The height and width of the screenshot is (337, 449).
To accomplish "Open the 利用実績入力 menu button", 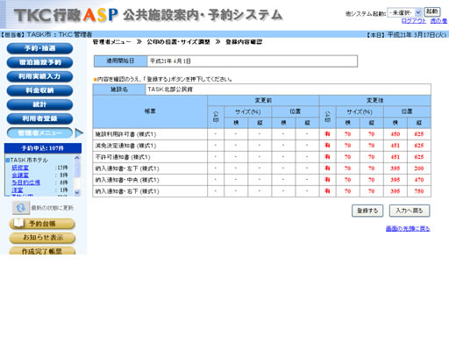I will 39,76.
